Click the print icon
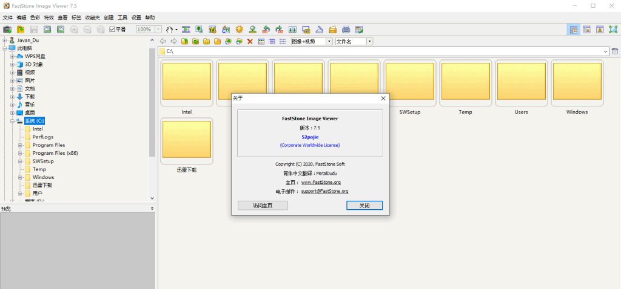 (346, 29)
